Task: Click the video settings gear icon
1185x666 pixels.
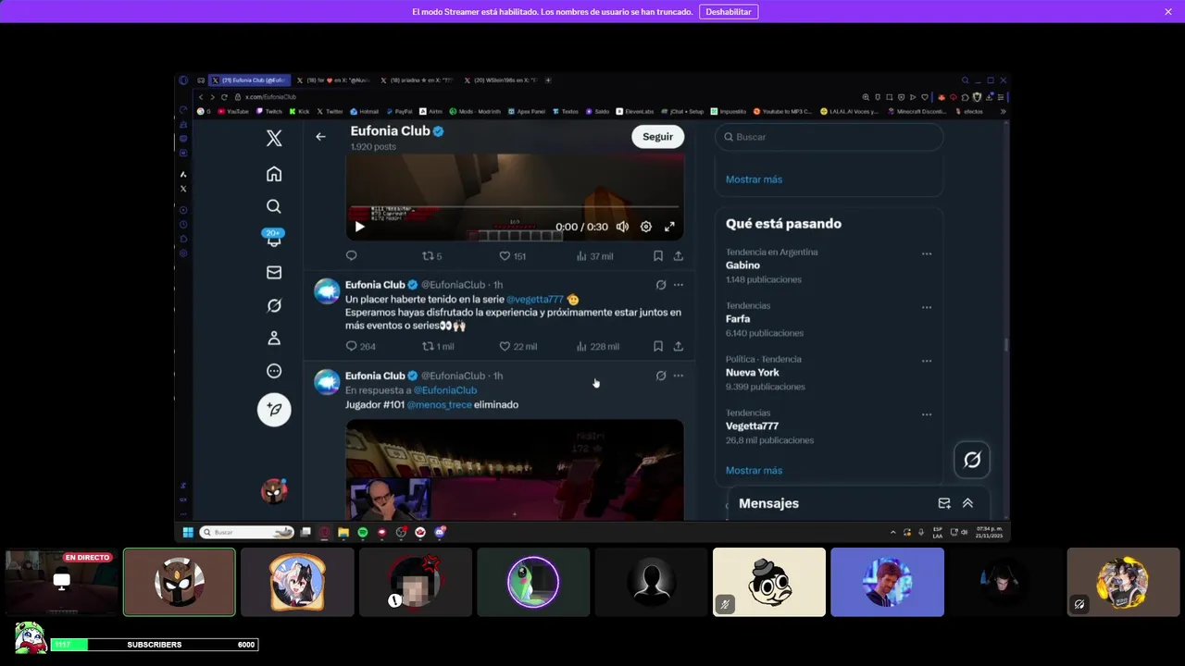Action: [646, 227]
